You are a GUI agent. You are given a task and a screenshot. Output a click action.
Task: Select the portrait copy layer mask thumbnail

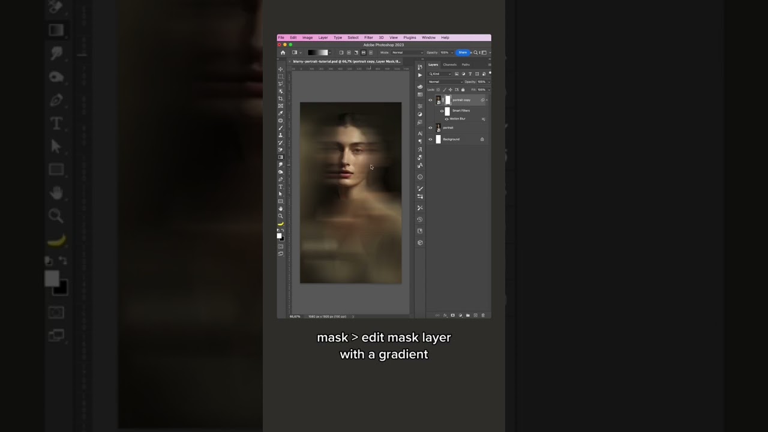[448, 100]
